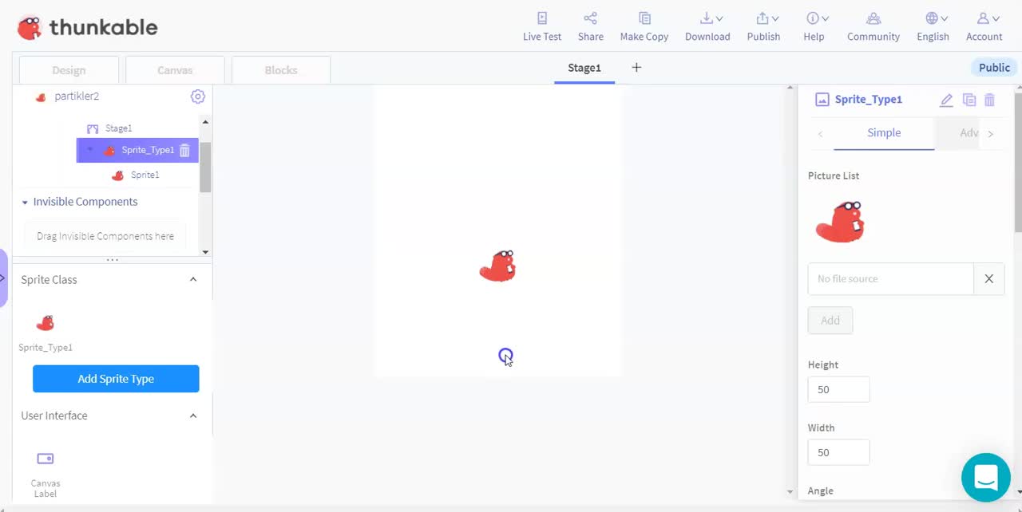Select the sprite on the stage
This screenshot has height=512, width=1022.
point(498,266)
